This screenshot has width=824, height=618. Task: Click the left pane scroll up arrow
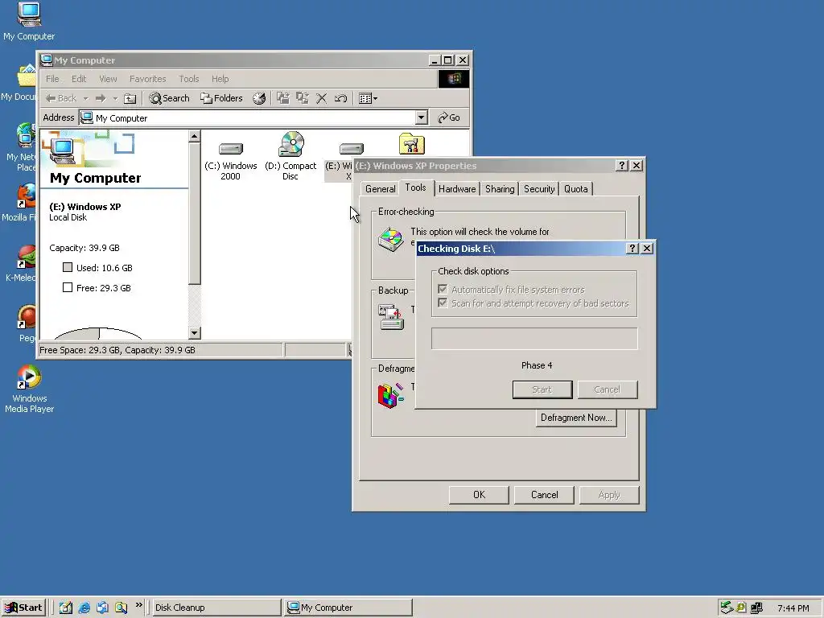tap(195, 137)
